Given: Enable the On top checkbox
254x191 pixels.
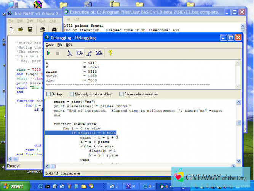Looking at the screenshot, I should coord(48,94).
